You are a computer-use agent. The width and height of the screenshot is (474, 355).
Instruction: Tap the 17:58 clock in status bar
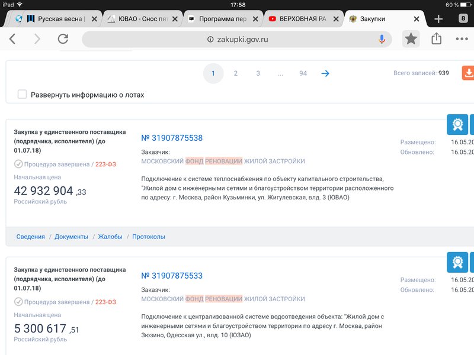(238, 5)
